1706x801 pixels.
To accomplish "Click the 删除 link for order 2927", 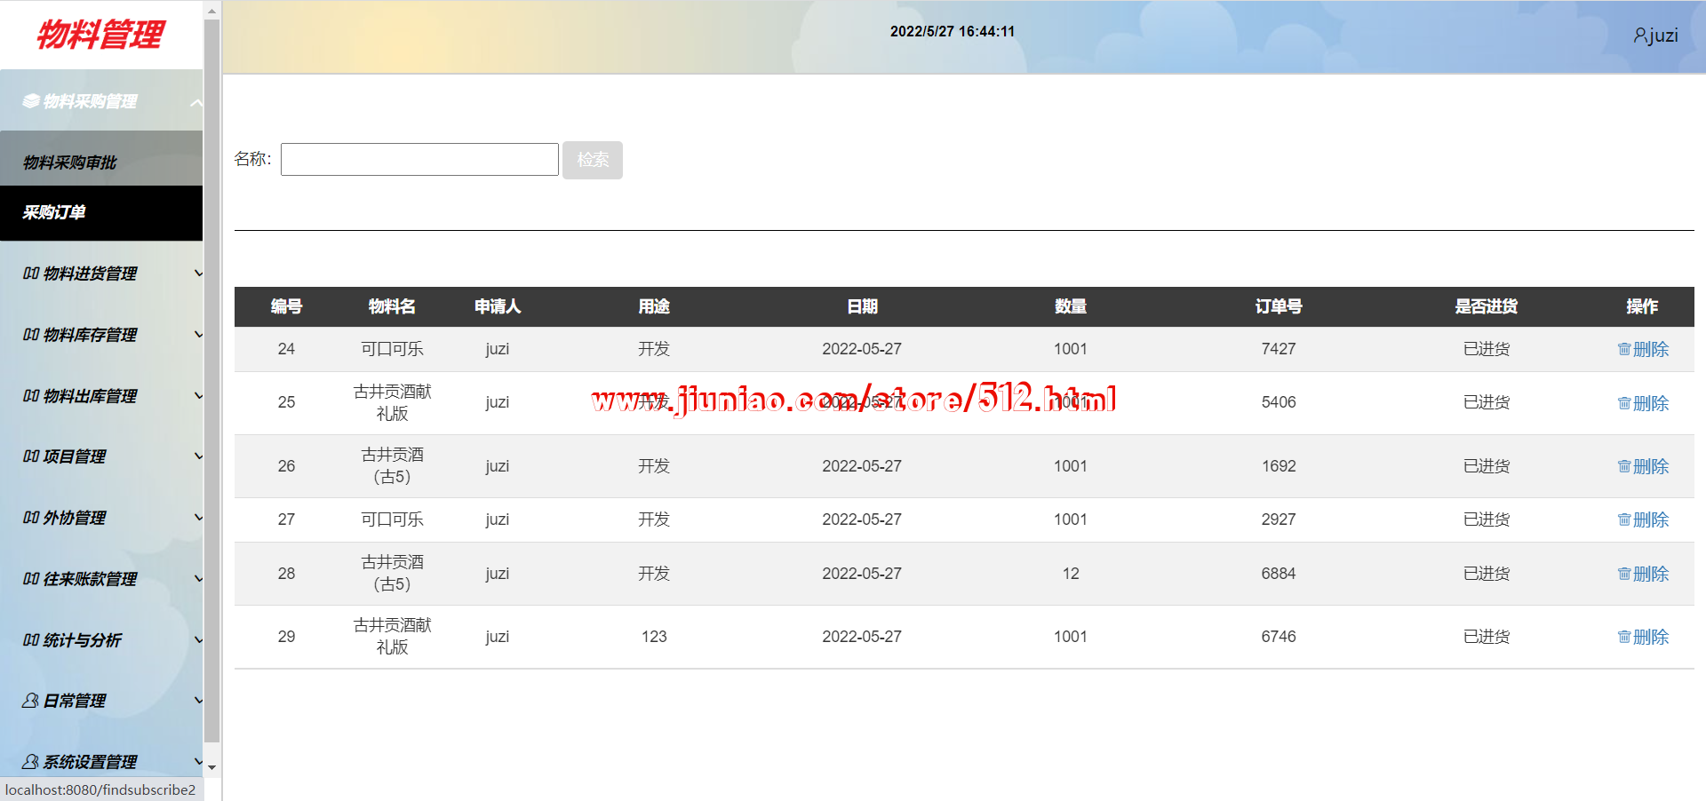I will coord(1651,519).
